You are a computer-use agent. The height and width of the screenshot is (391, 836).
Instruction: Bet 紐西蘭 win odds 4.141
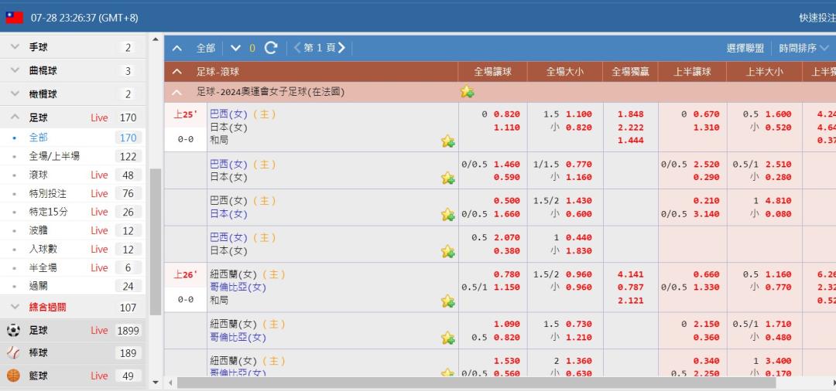pyautogui.click(x=631, y=274)
